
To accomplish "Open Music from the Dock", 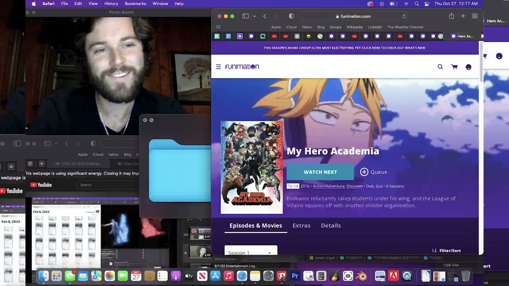I will pos(228,276).
